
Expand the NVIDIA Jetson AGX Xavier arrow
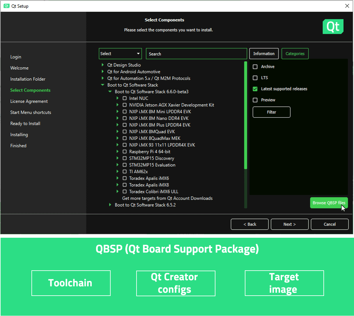pyautogui.click(x=118, y=105)
